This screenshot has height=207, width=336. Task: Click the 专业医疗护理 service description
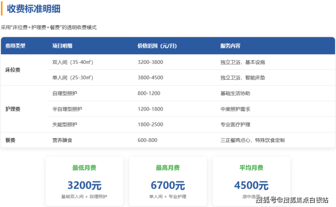point(235,125)
